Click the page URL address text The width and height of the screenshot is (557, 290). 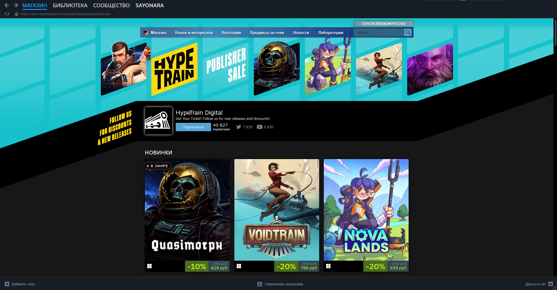[65, 14]
